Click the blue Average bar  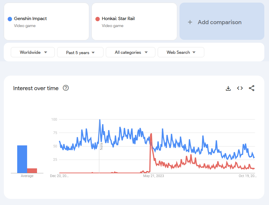point(22,159)
